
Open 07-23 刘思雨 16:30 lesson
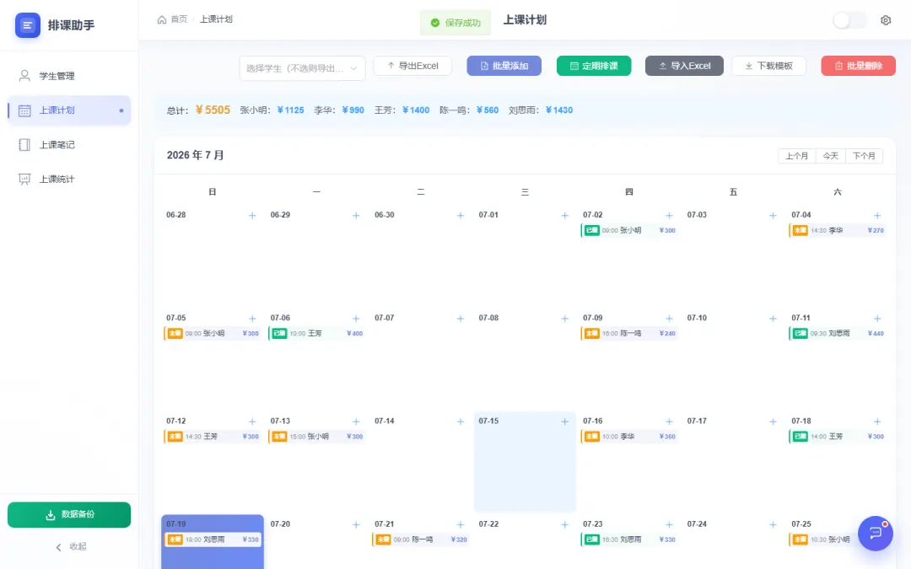pyautogui.click(x=629, y=540)
